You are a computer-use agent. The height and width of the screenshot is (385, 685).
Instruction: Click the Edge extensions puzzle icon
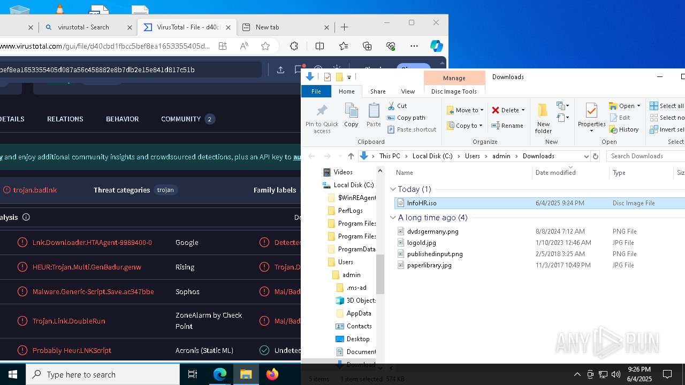click(294, 46)
